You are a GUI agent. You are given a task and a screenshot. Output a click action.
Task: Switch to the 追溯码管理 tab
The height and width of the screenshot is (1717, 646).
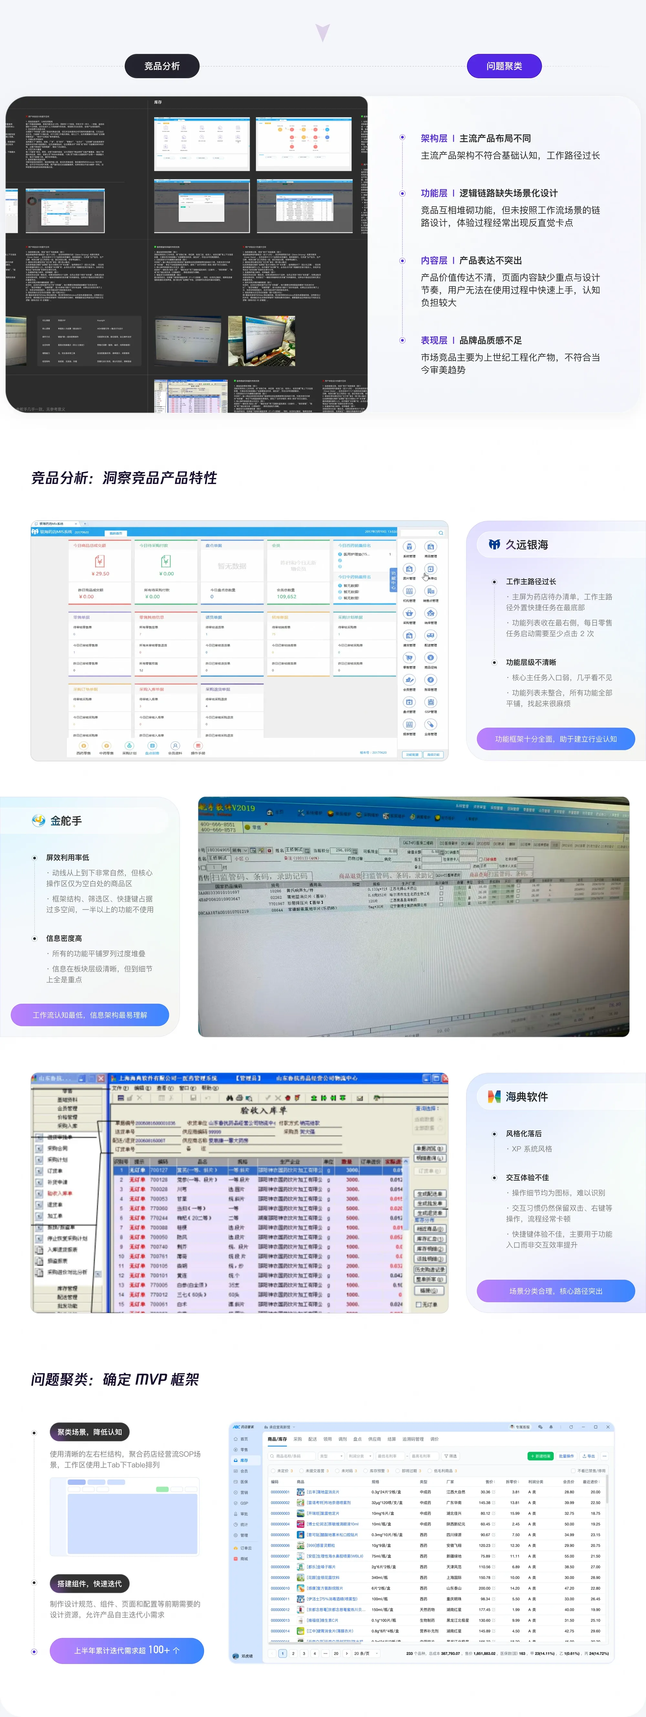coord(413,1439)
